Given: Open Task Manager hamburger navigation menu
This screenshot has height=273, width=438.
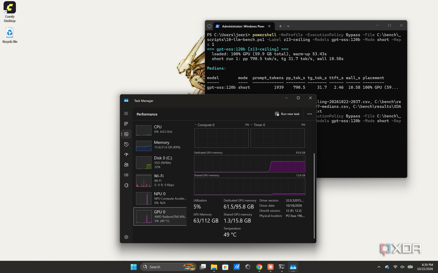Looking at the screenshot, I should pos(126,114).
